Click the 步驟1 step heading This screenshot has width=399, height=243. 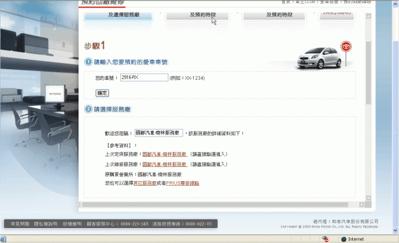coord(94,45)
